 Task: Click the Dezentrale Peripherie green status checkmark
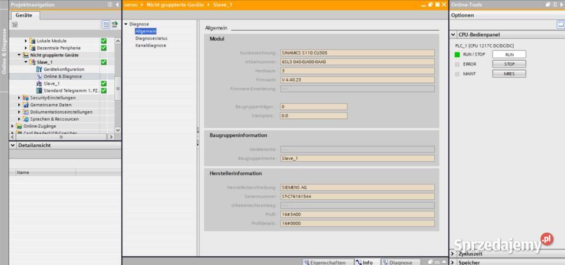click(x=104, y=48)
